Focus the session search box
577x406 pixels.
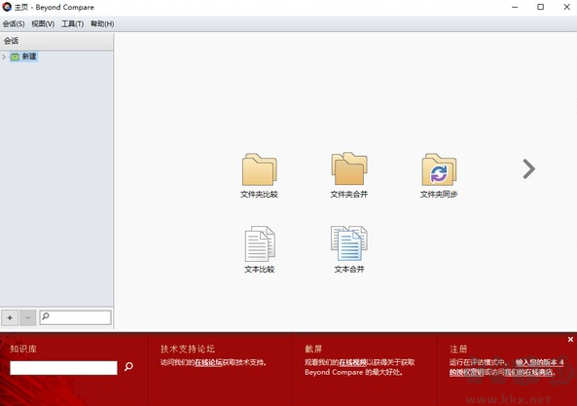76,317
